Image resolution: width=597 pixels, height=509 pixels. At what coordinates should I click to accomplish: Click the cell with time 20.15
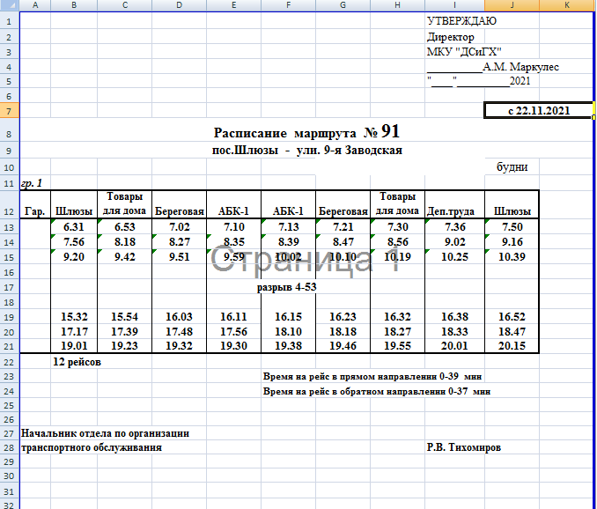click(x=512, y=346)
